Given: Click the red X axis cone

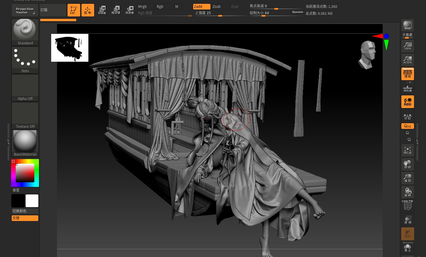Looking at the screenshot, I should click(x=378, y=36).
